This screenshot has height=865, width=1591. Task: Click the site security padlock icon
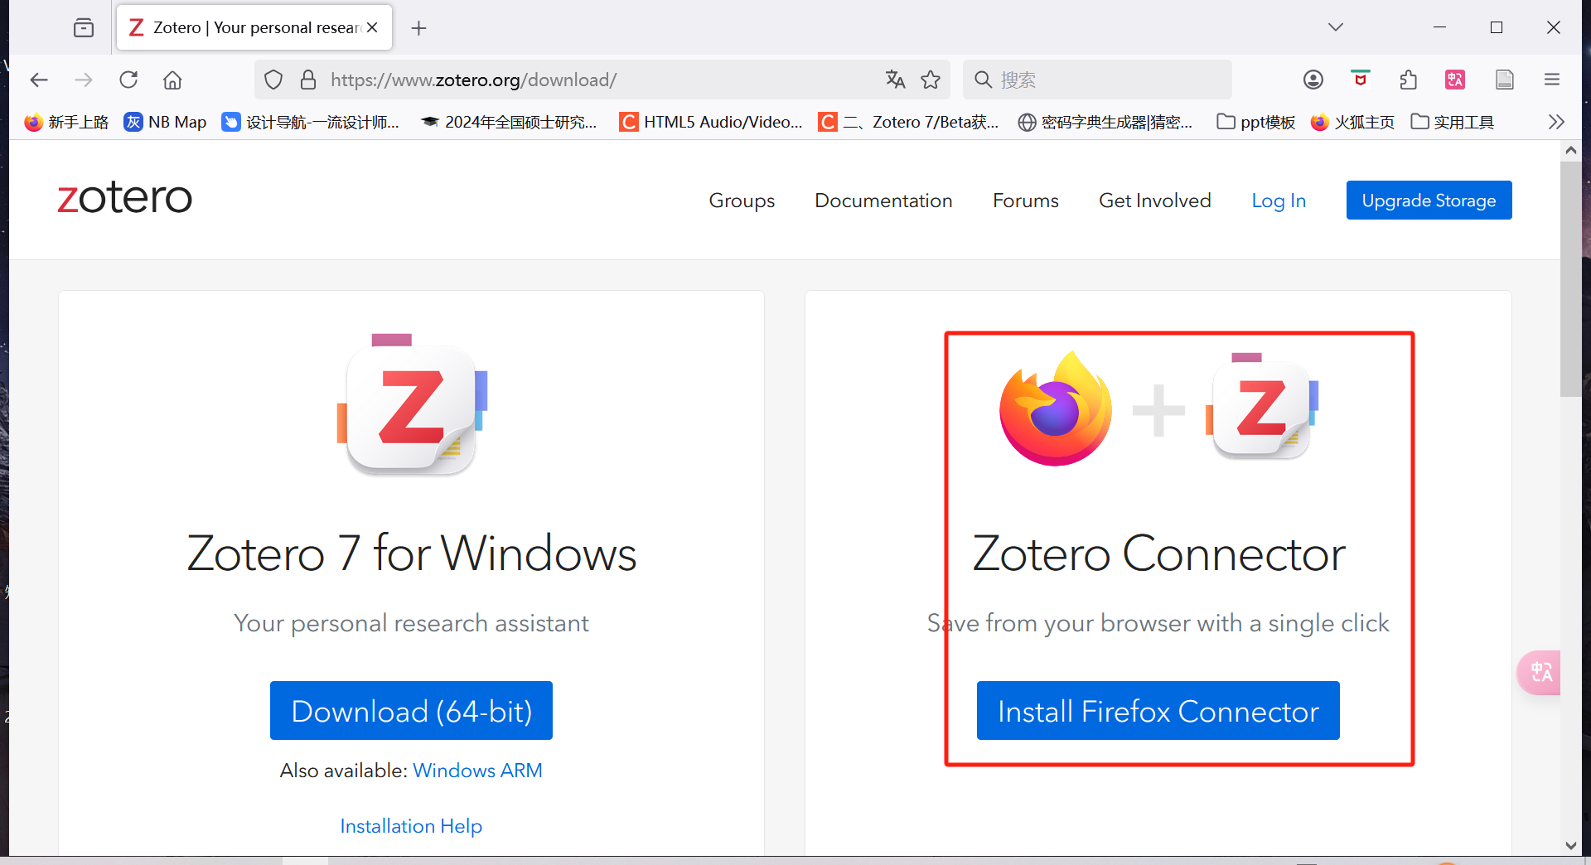pos(308,80)
